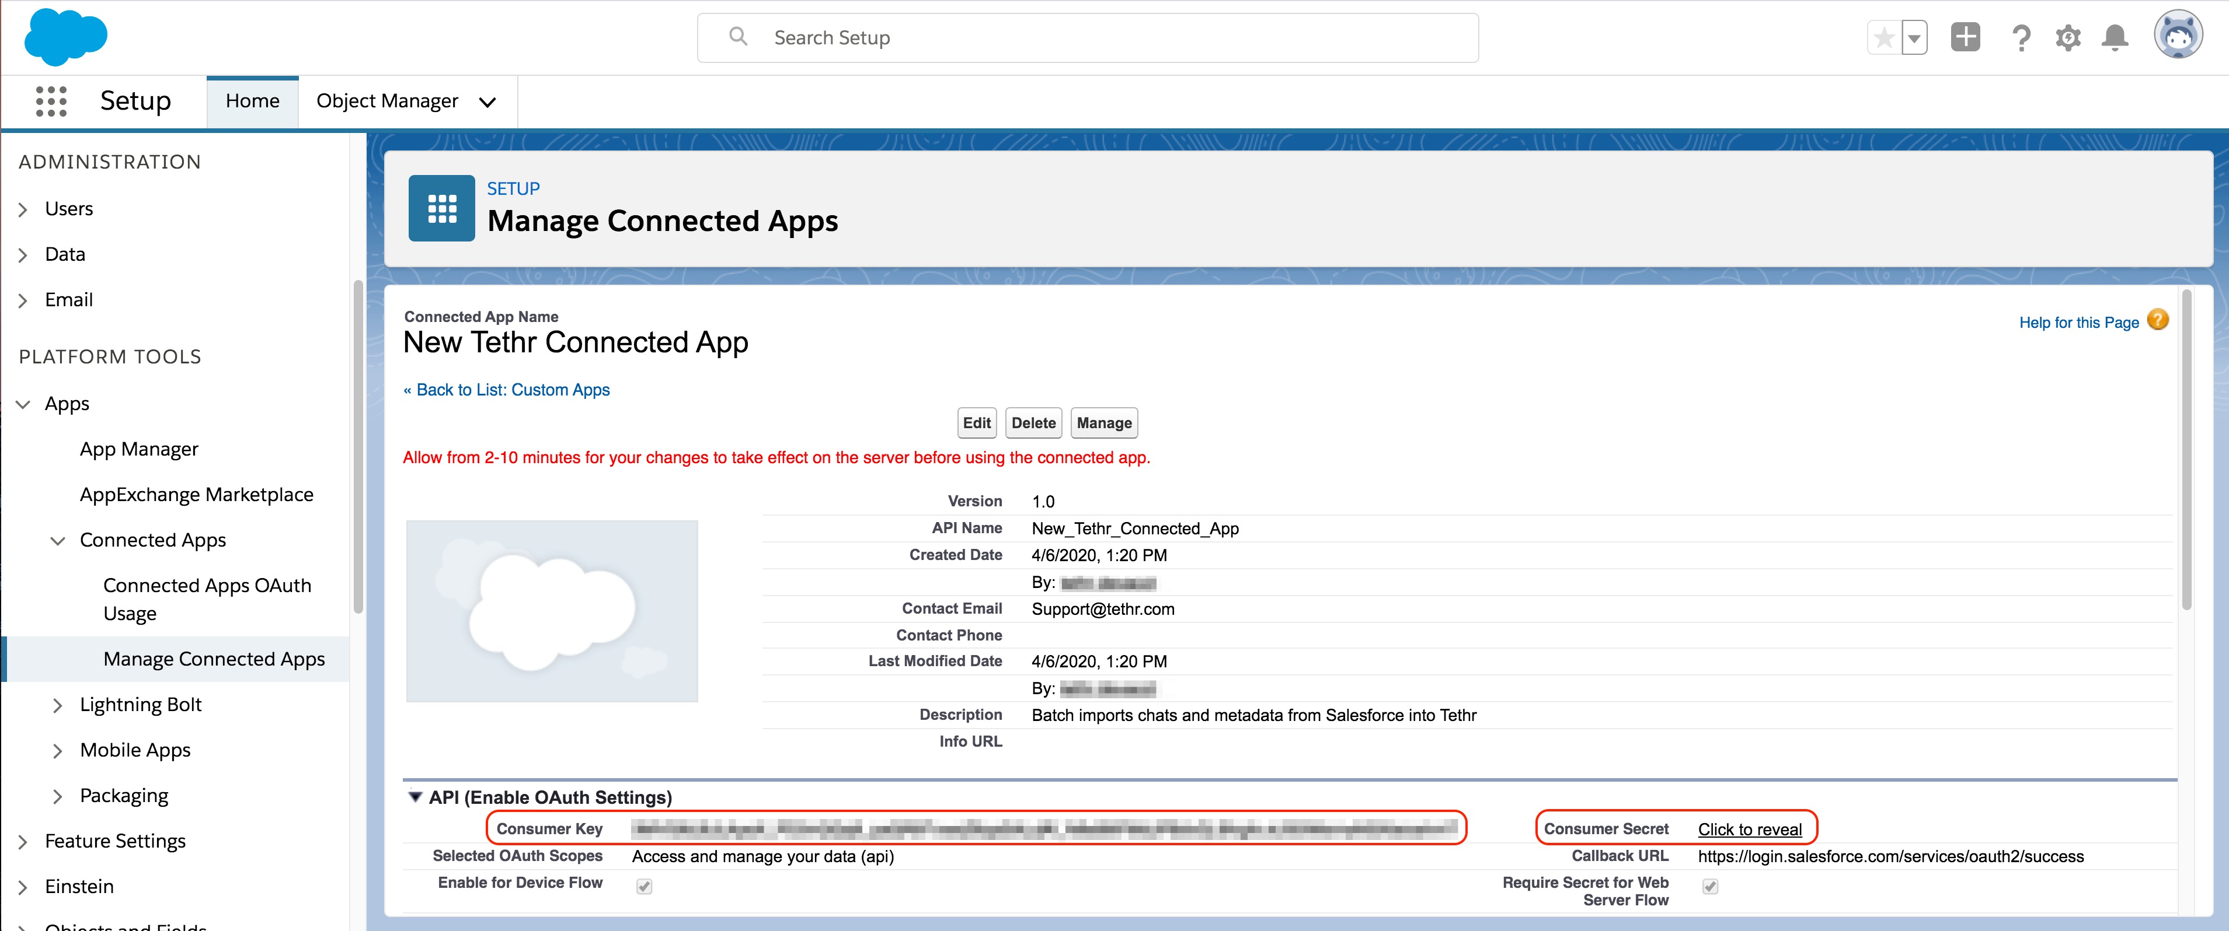Uncheck Require Secret for Web Server Flow
This screenshot has height=931, width=2229.
coord(1711,886)
